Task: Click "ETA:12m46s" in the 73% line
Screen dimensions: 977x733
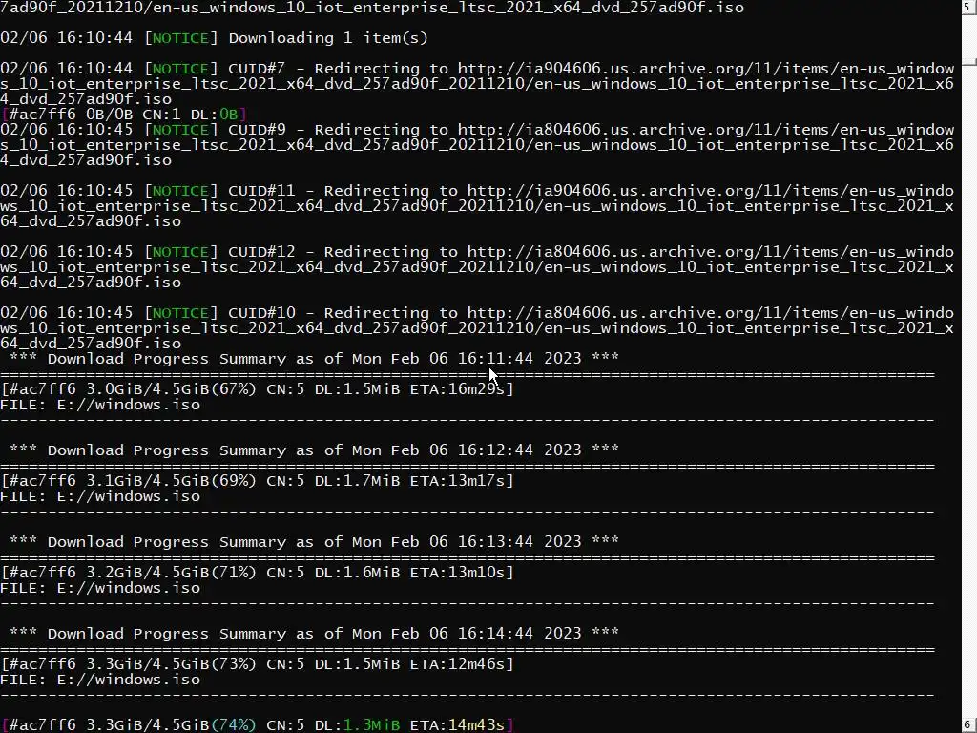Action: [x=457, y=664]
